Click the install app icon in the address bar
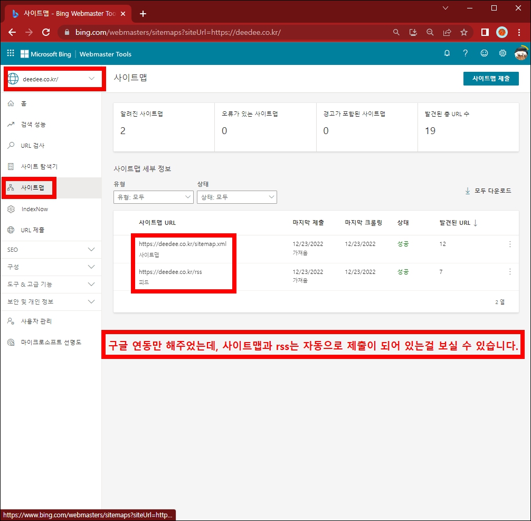This screenshot has width=531, height=521. click(x=413, y=32)
